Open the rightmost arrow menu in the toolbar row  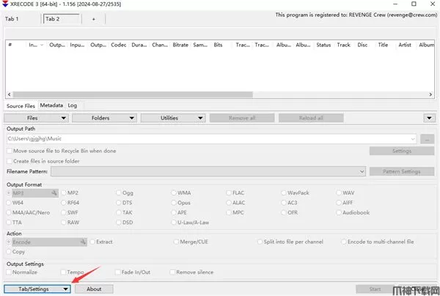pyautogui.click(x=428, y=118)
